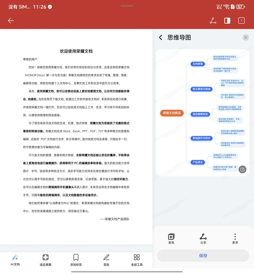Tap the 消费者中心 leaf node
Viewport: 254px width, 275px height.
225,156
